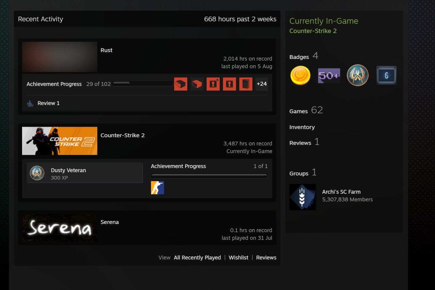This screenshot has width=435, height=290.
Task: Open the Archi's SC Farm group name
Action: [341, 192]
